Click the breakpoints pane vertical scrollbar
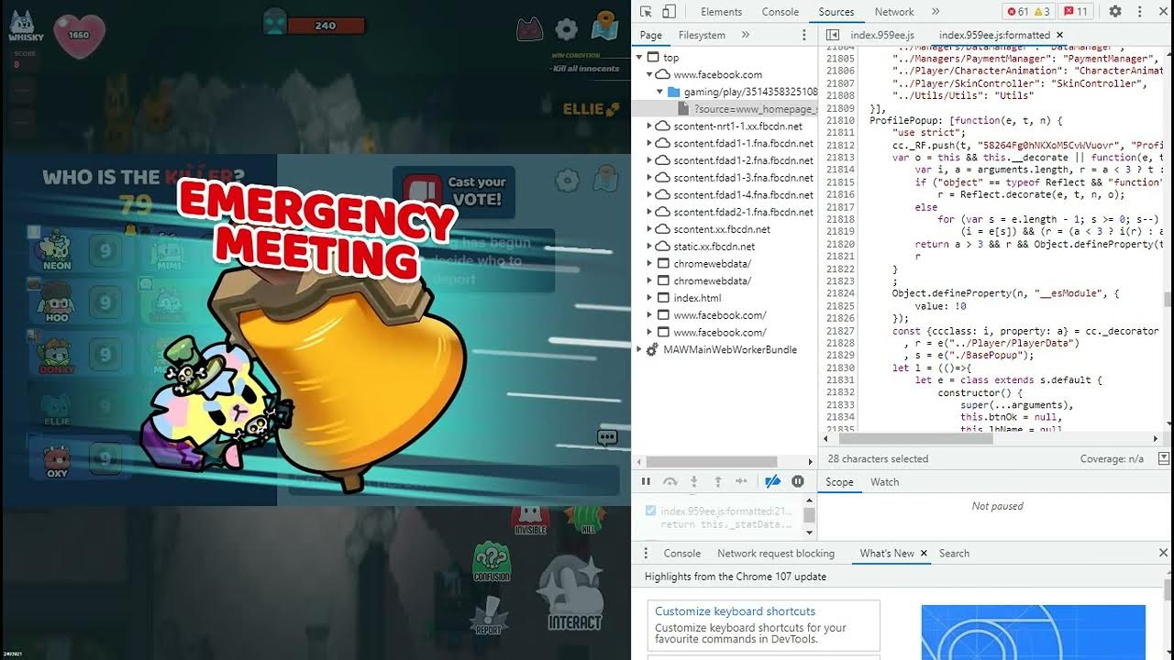 [x=809, y=516]
